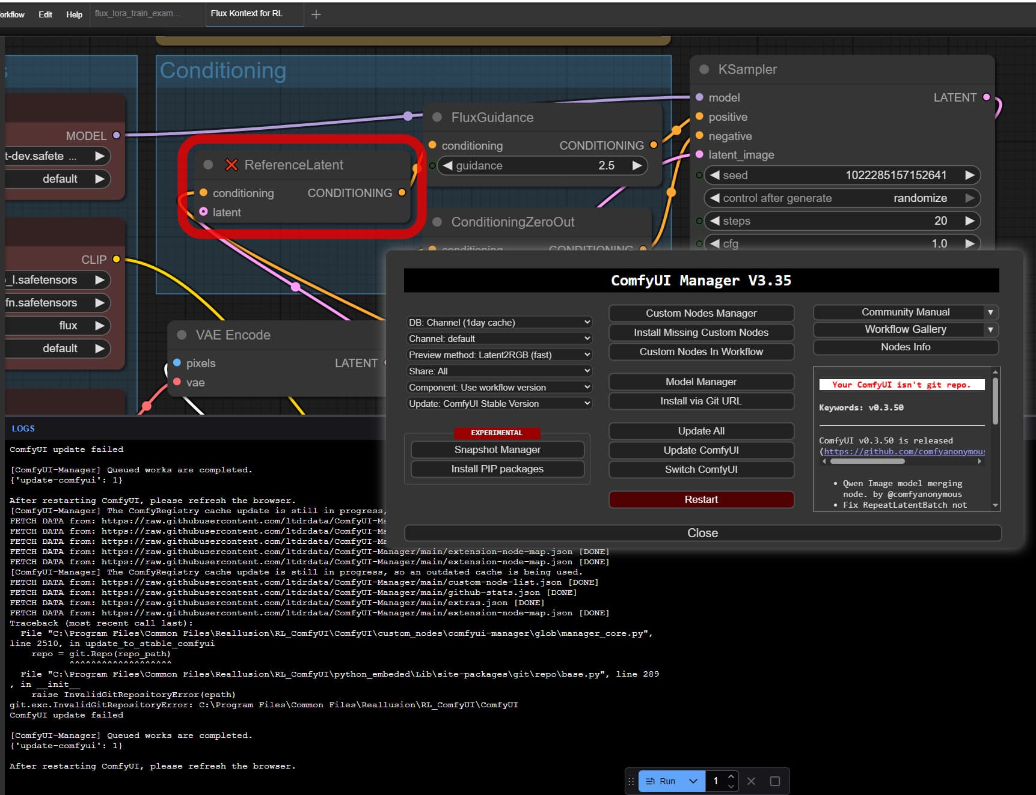The height and width of the screenshot is (795, 1036).
Task: Increase the batch count stepper
Action: [x=731, y=776]
